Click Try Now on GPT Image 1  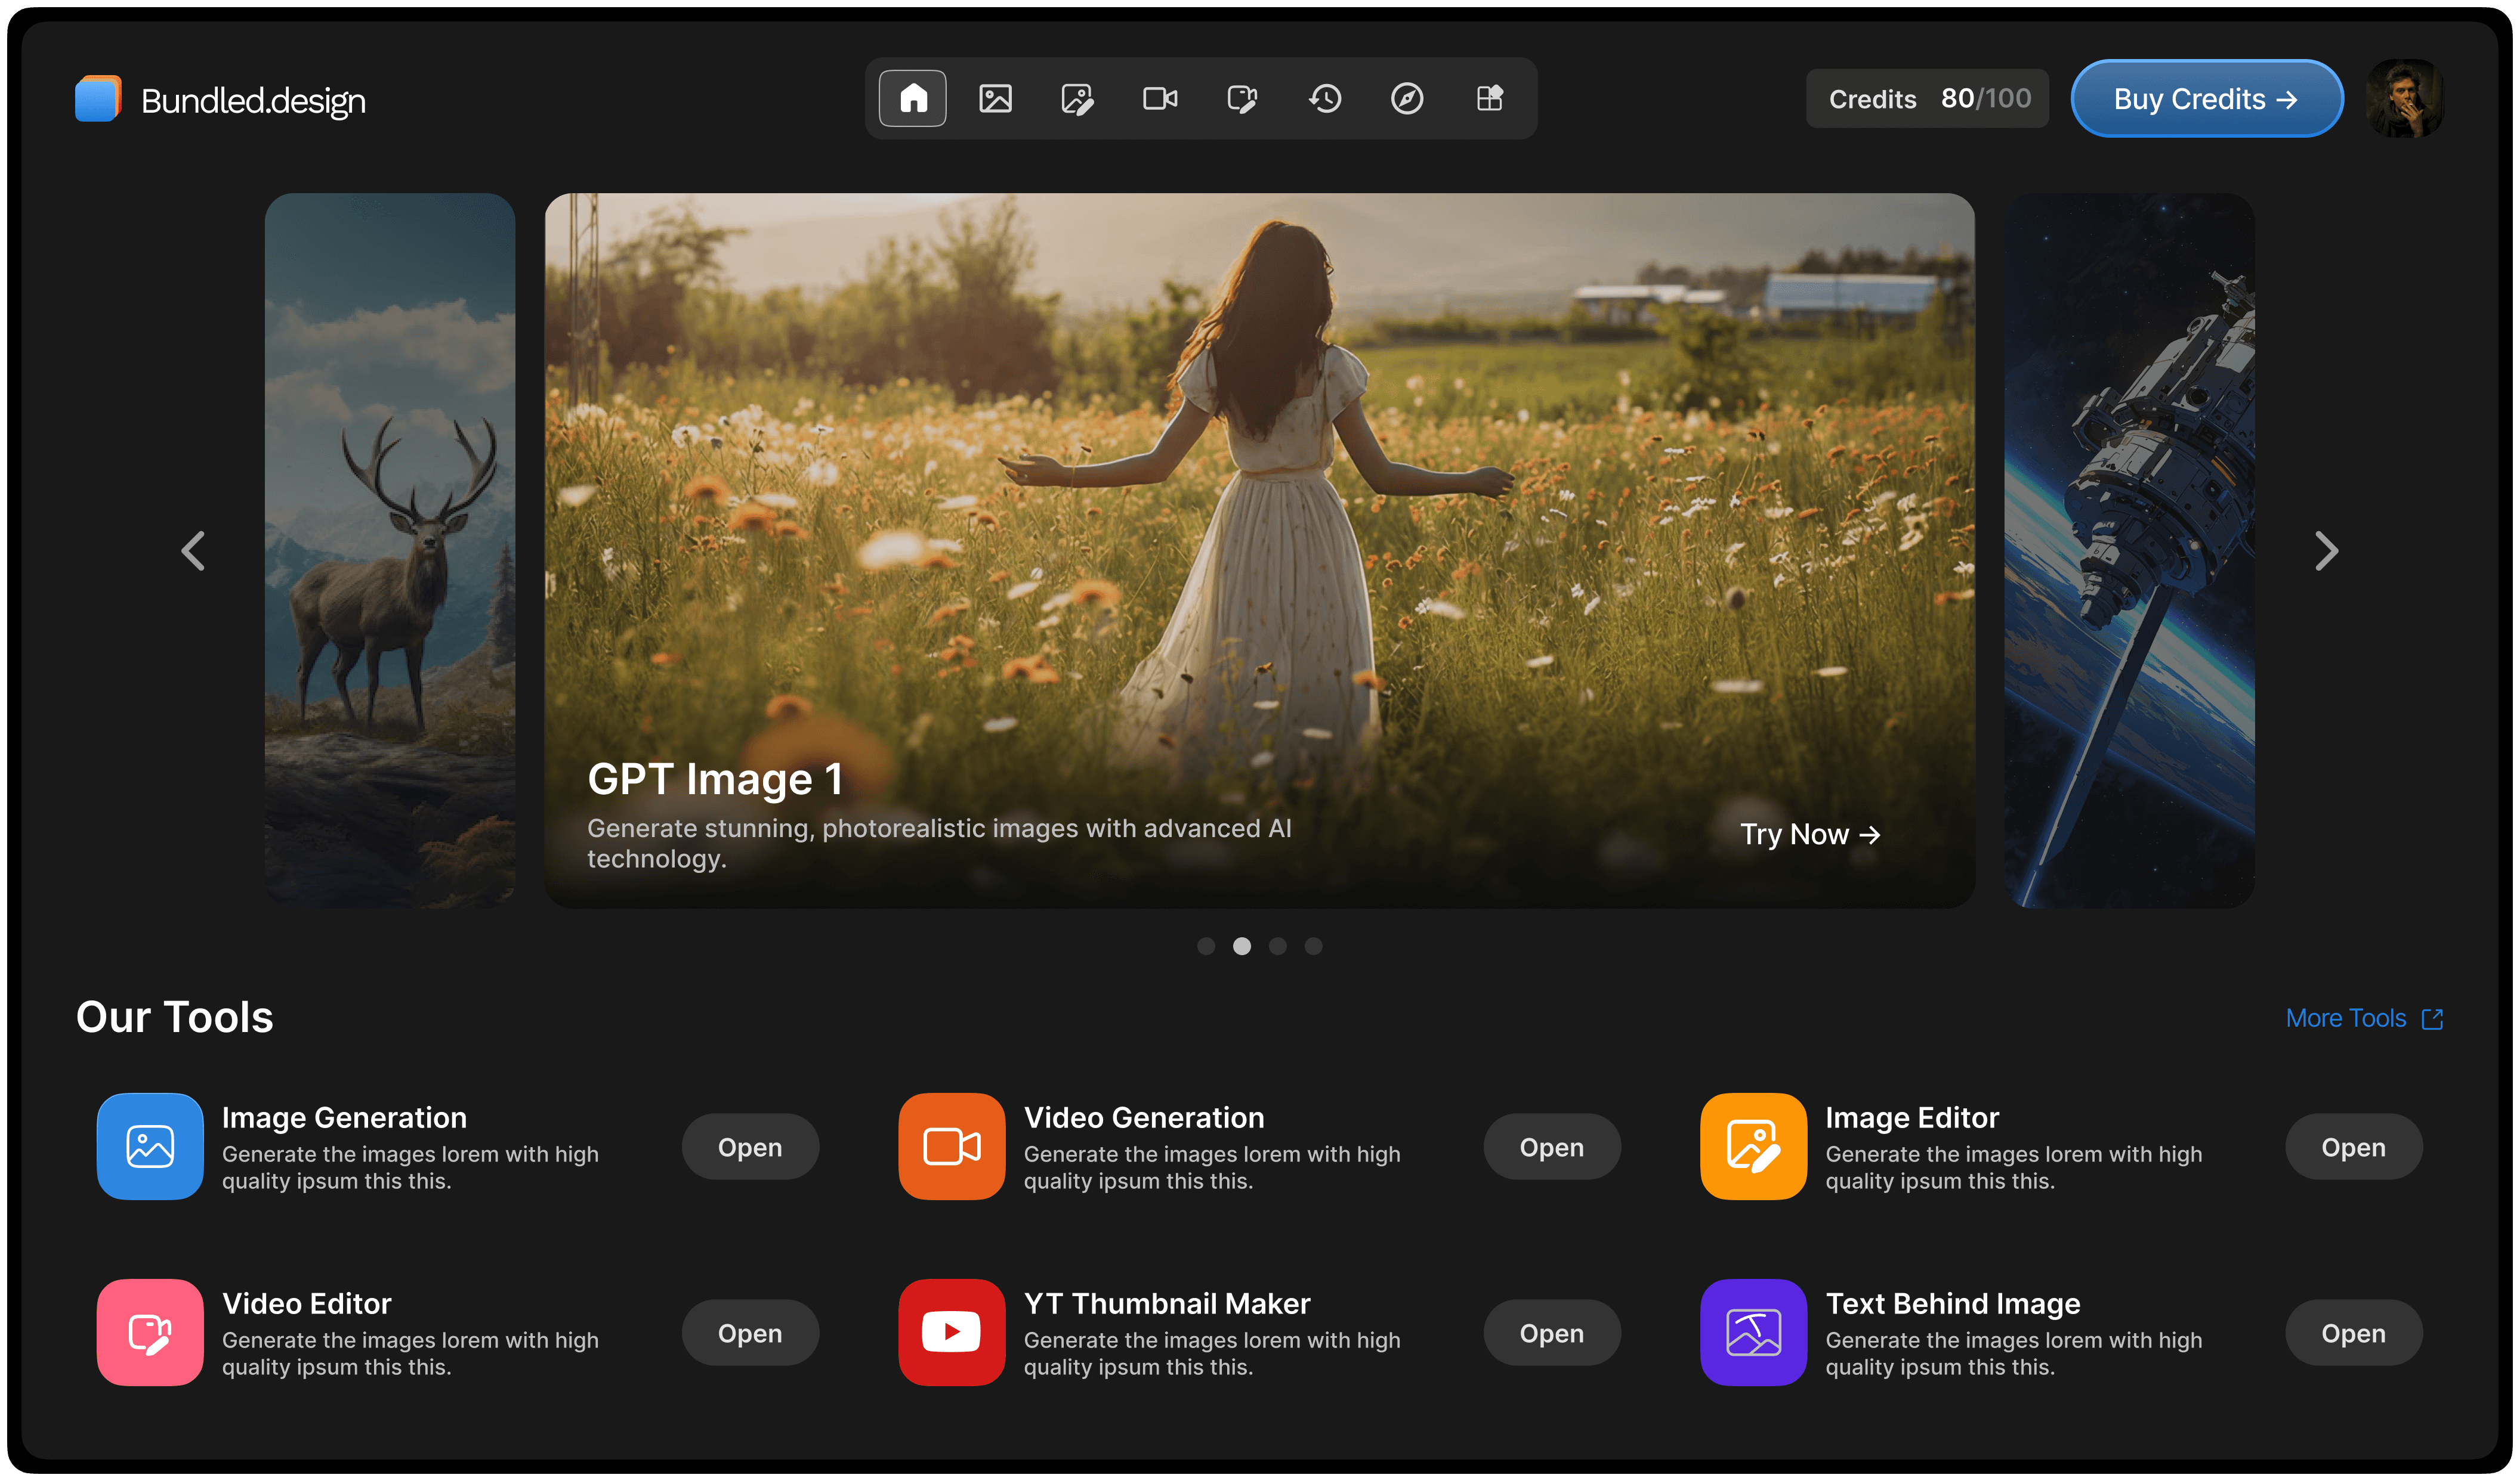click(1810, 835)
